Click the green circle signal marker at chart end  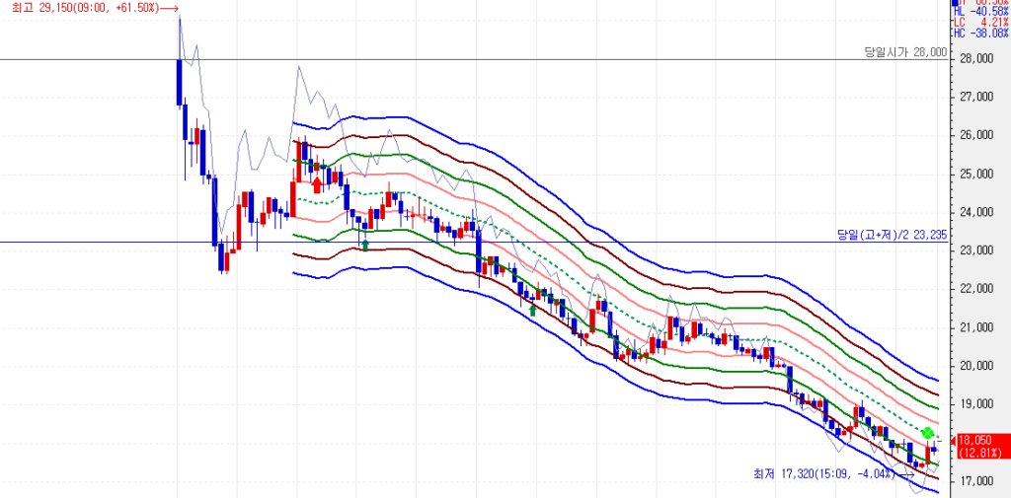pyautogui.click(x=927, y=433)
